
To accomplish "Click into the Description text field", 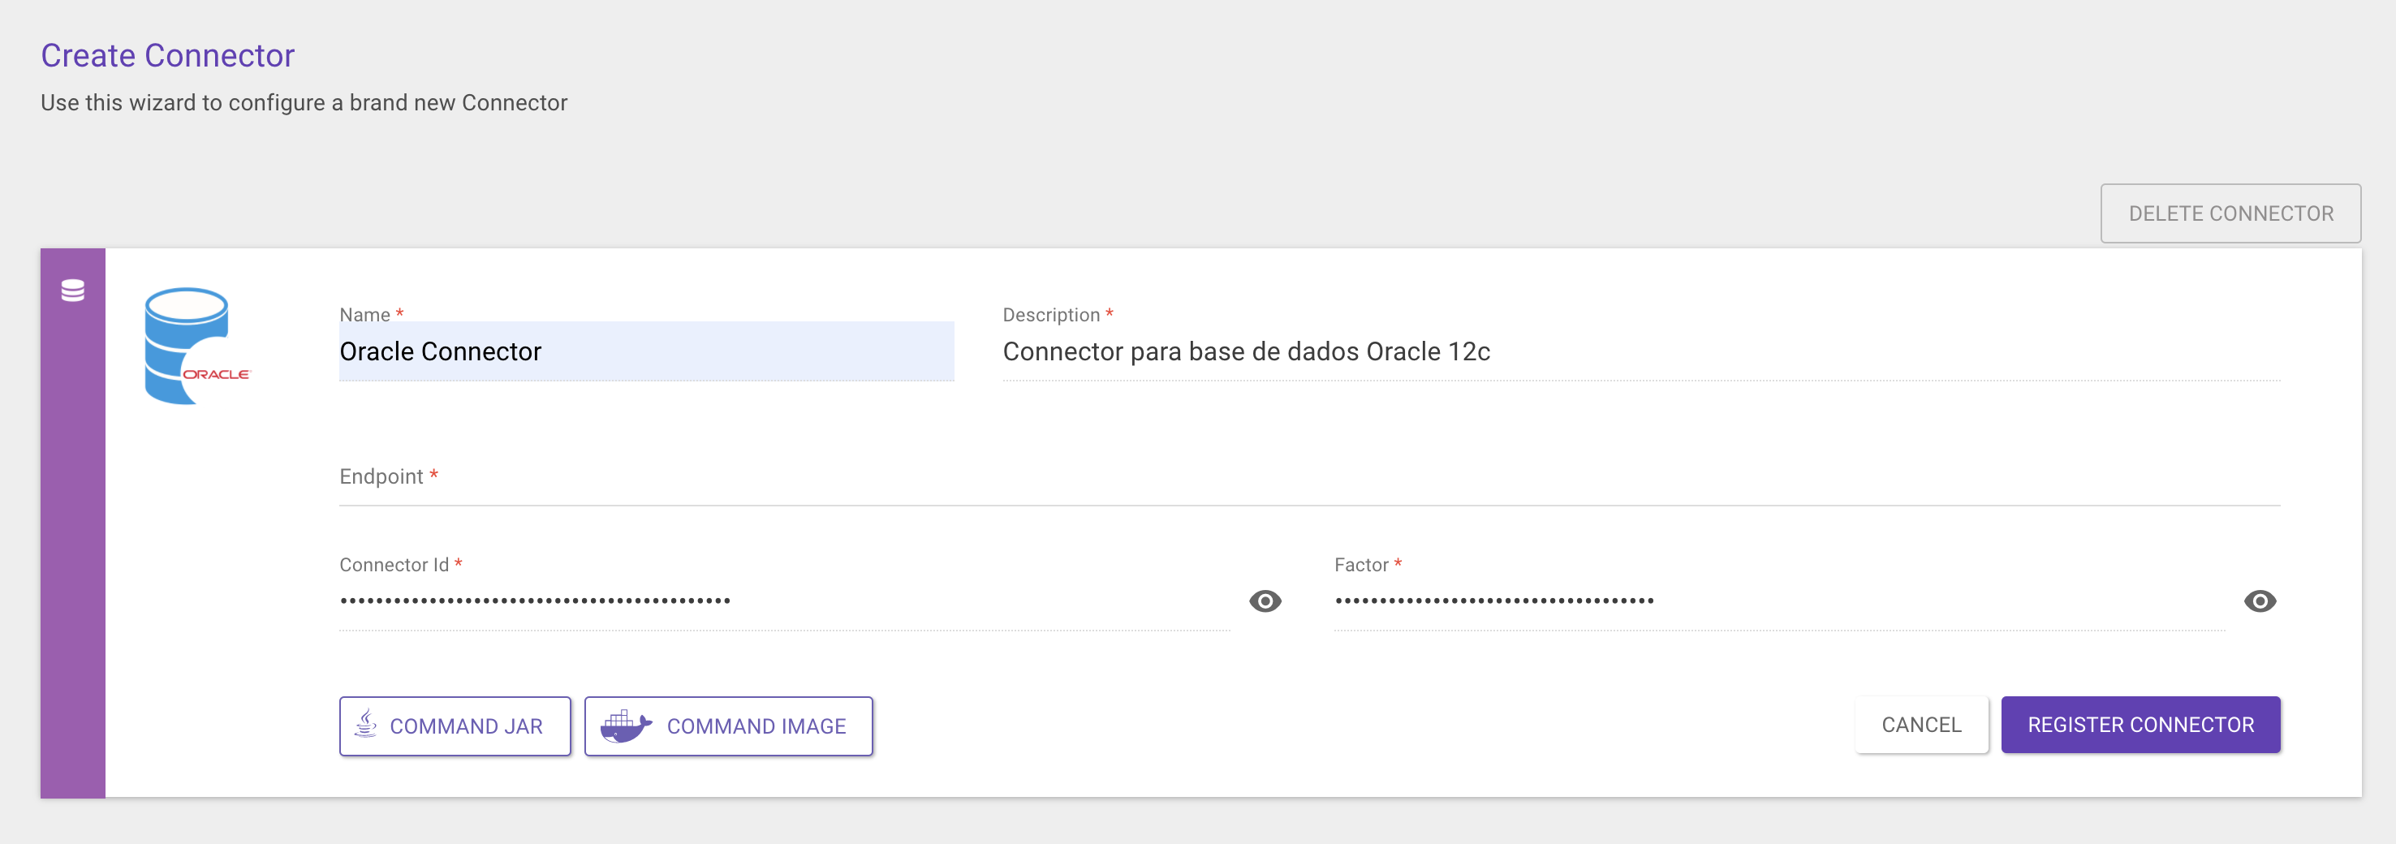I will pyautogui.click(x=1640, y=351).
